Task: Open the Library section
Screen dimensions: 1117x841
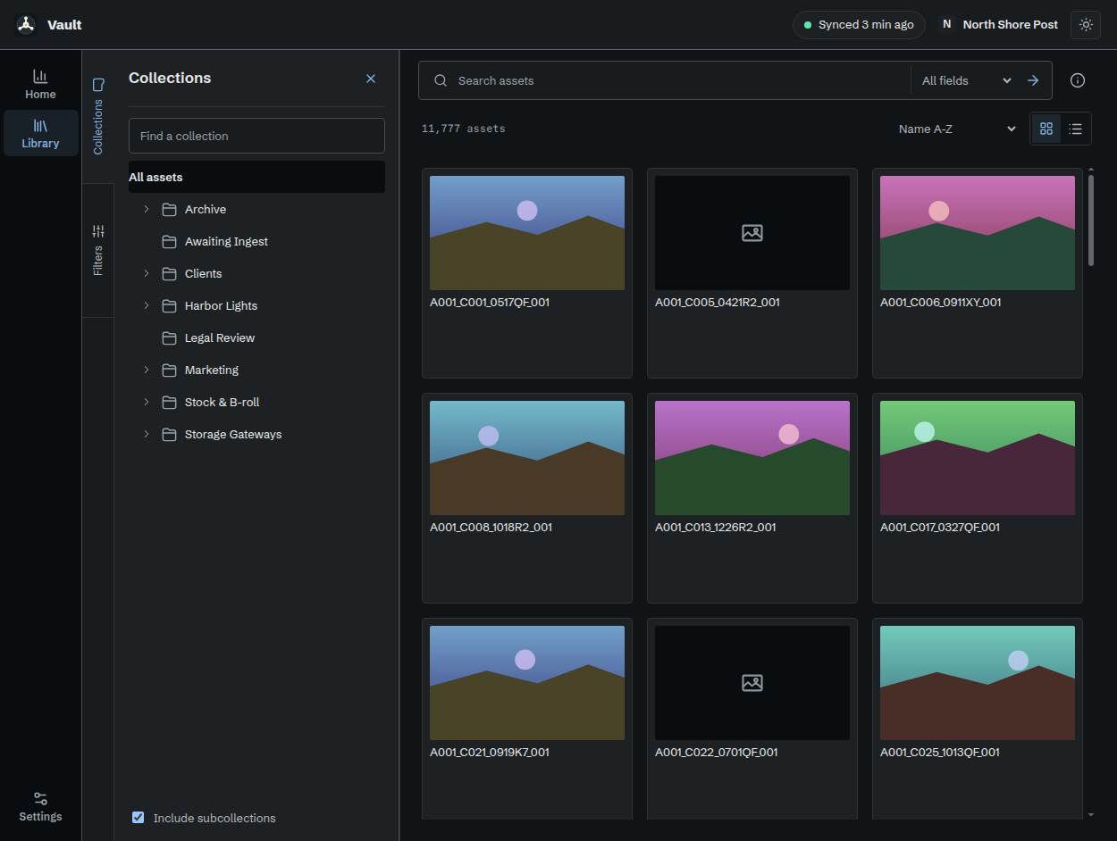Action: [40, 133]
